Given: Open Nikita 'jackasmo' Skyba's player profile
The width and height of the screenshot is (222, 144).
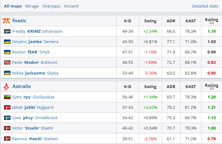Looking at the screenshot, I should tap(35, 73).
